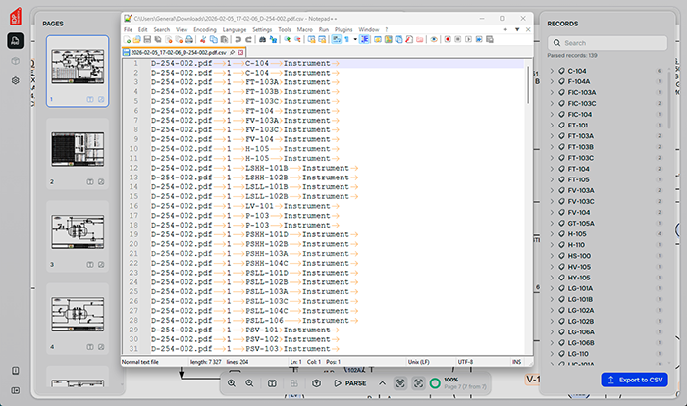This screenshot has width=687, height=406.
Task: Click the cube icon in left sidebar
Action: point(16,61)
